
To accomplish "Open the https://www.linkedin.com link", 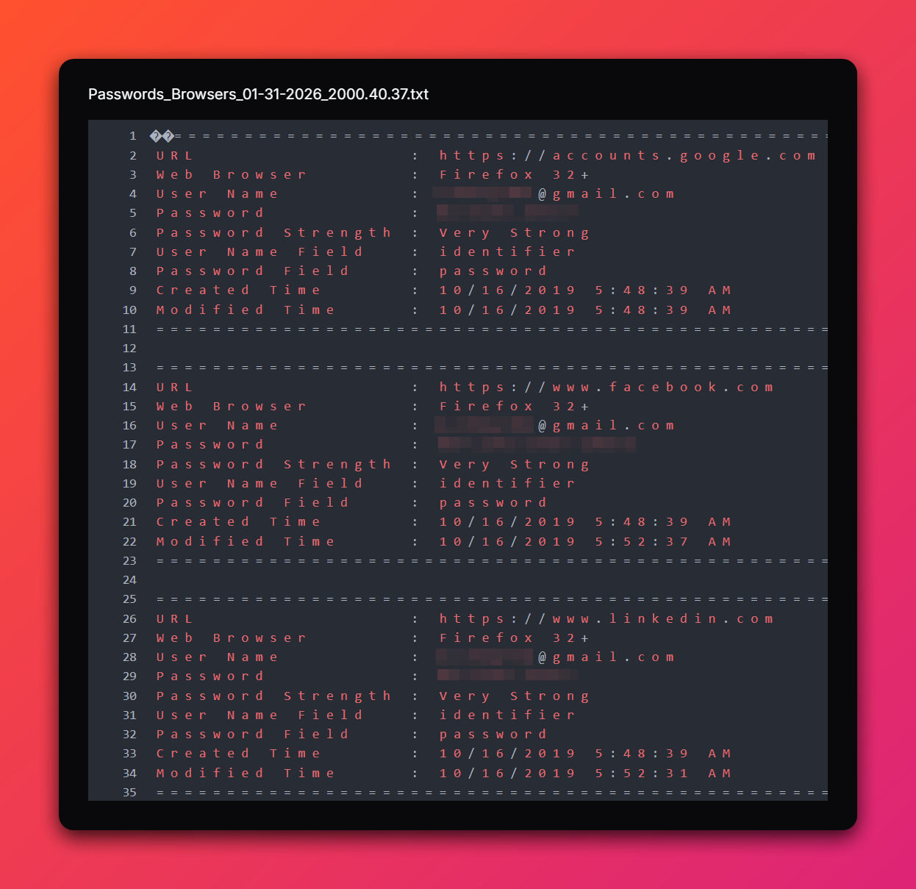I will point(607,618).
